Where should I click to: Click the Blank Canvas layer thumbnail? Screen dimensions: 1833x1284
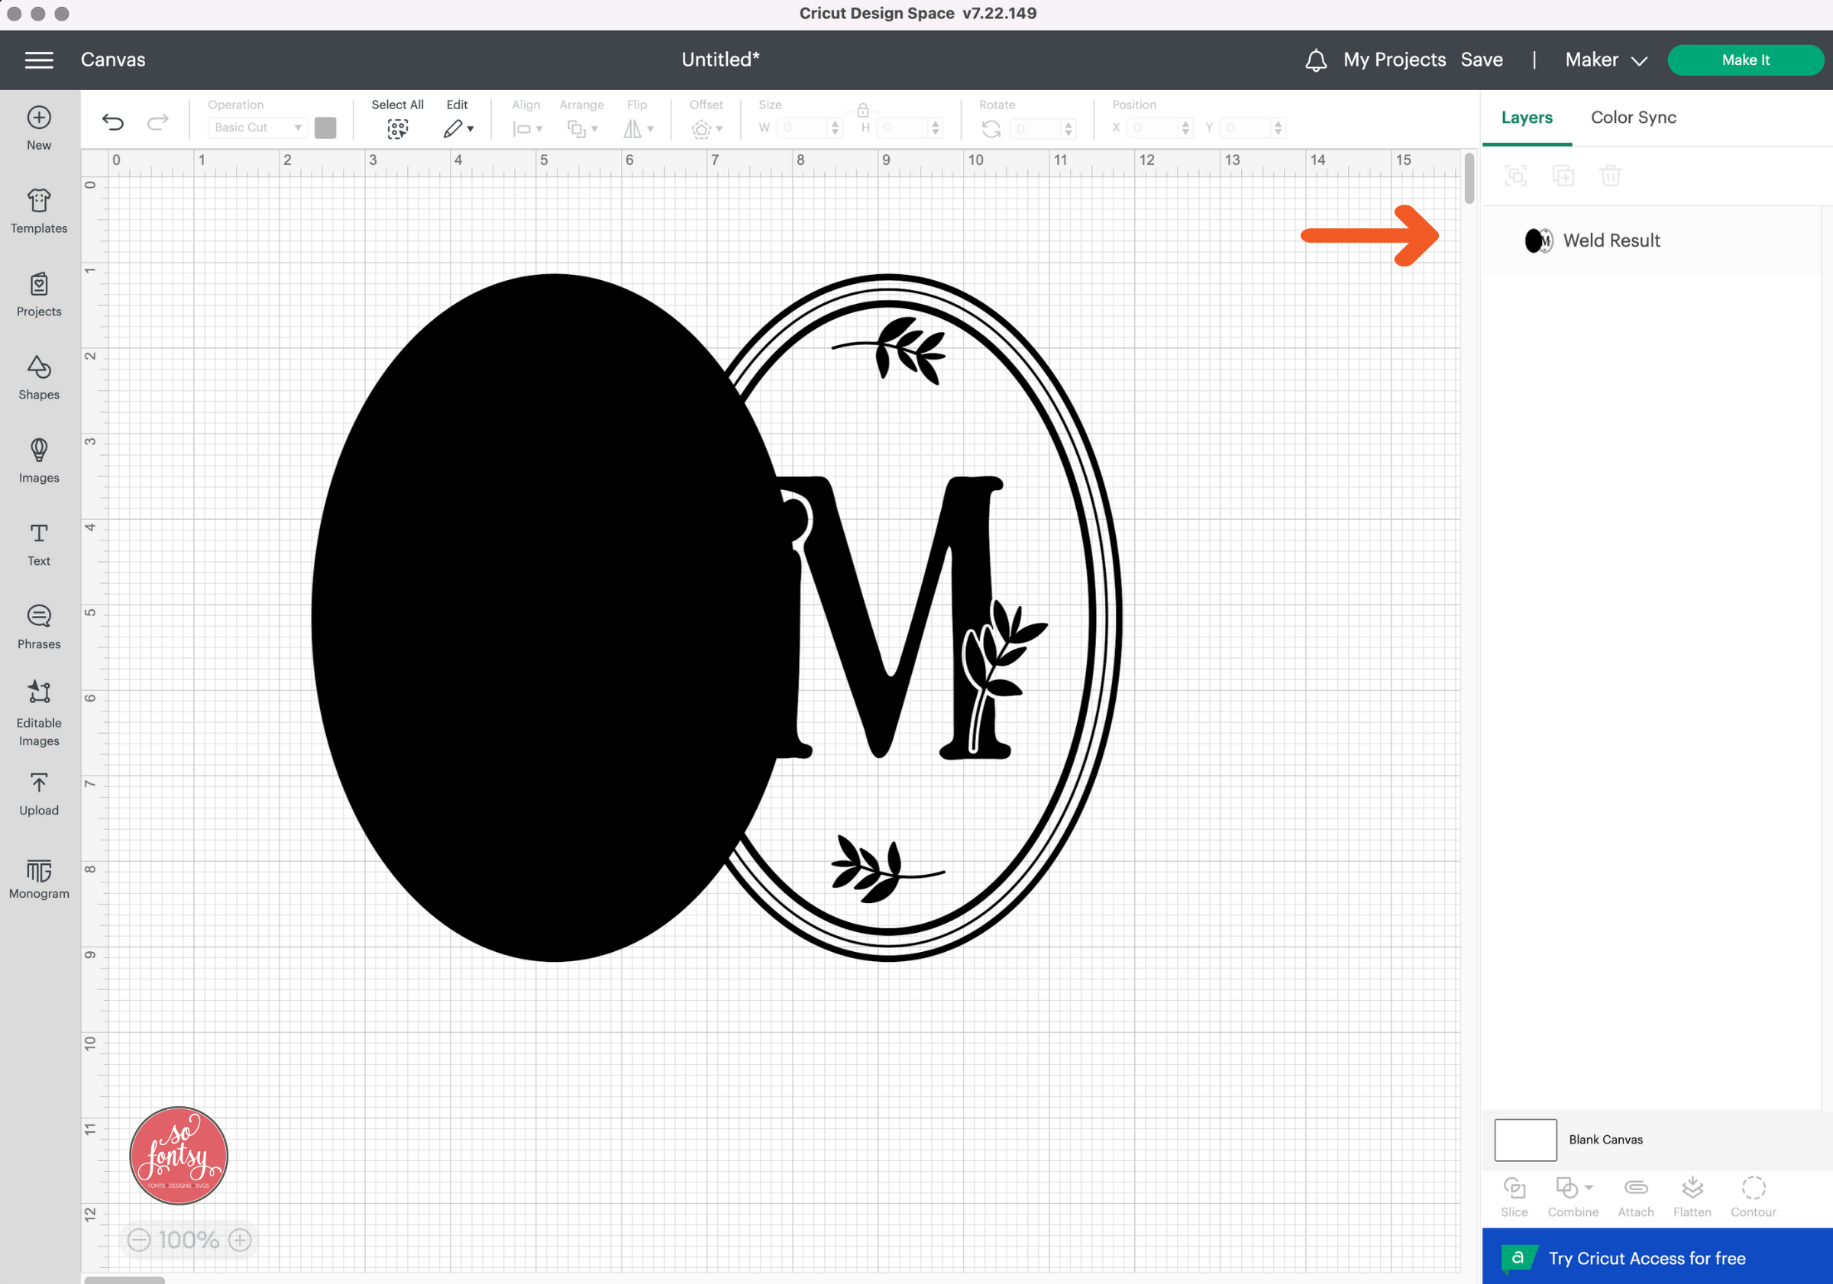[1525, 1139]
